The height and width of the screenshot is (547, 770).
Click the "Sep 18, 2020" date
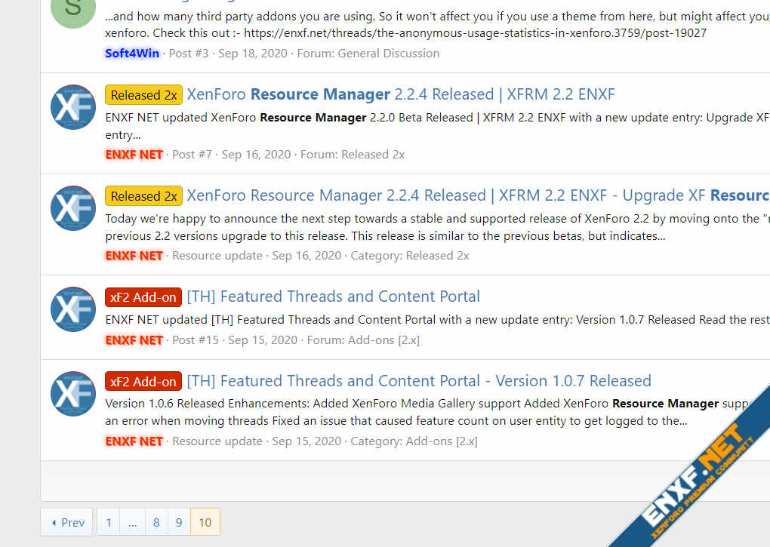253,53
